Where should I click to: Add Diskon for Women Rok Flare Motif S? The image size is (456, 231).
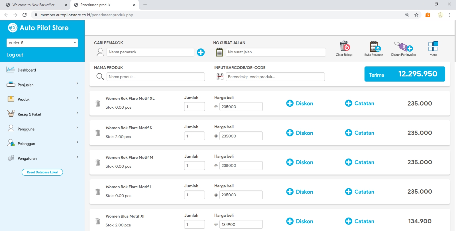300,133
